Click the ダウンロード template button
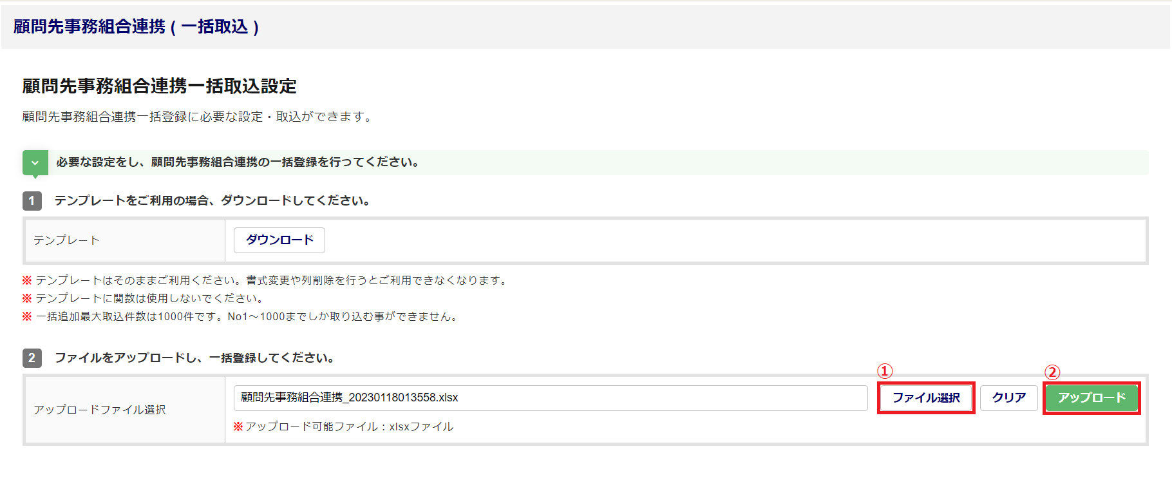The image size is (1172, 498). [x=279, y=240]
